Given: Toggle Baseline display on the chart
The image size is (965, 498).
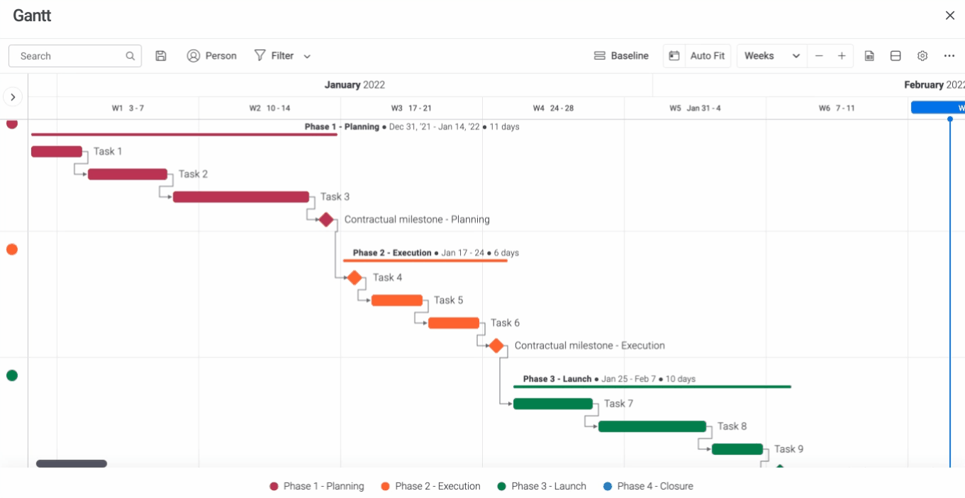Looking at the screenshot, I should (621, 55).
